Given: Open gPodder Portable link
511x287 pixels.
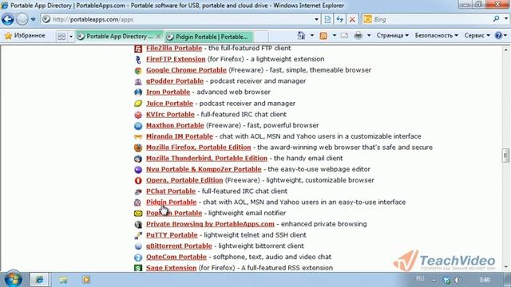Looking at the screenshot, I should coord(175,81).
